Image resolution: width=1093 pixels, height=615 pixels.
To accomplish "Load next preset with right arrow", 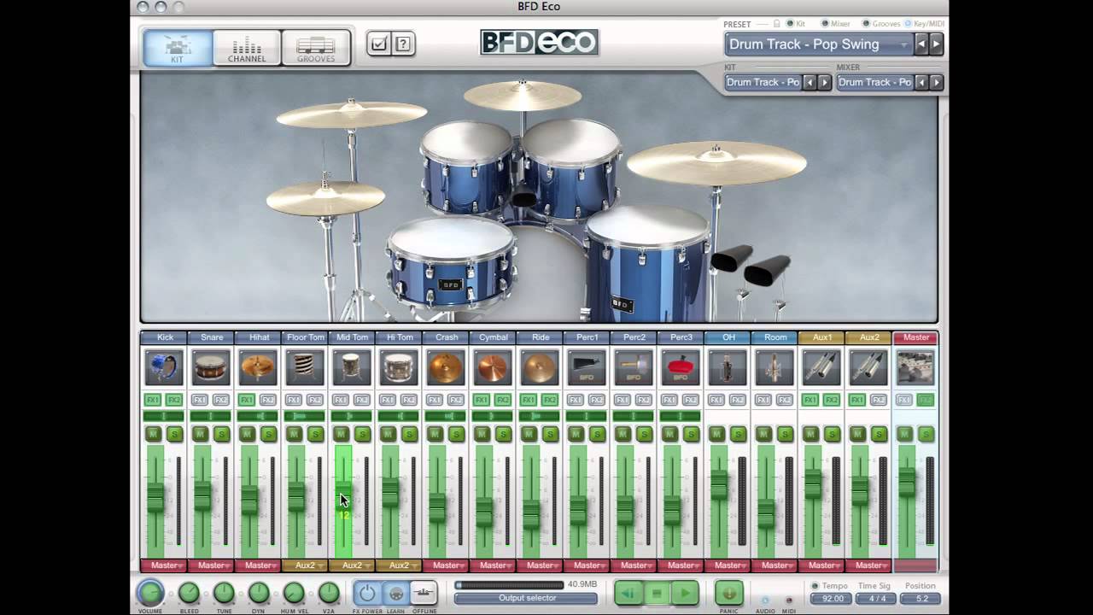I will pyautogui.click(x=936, y=44).
